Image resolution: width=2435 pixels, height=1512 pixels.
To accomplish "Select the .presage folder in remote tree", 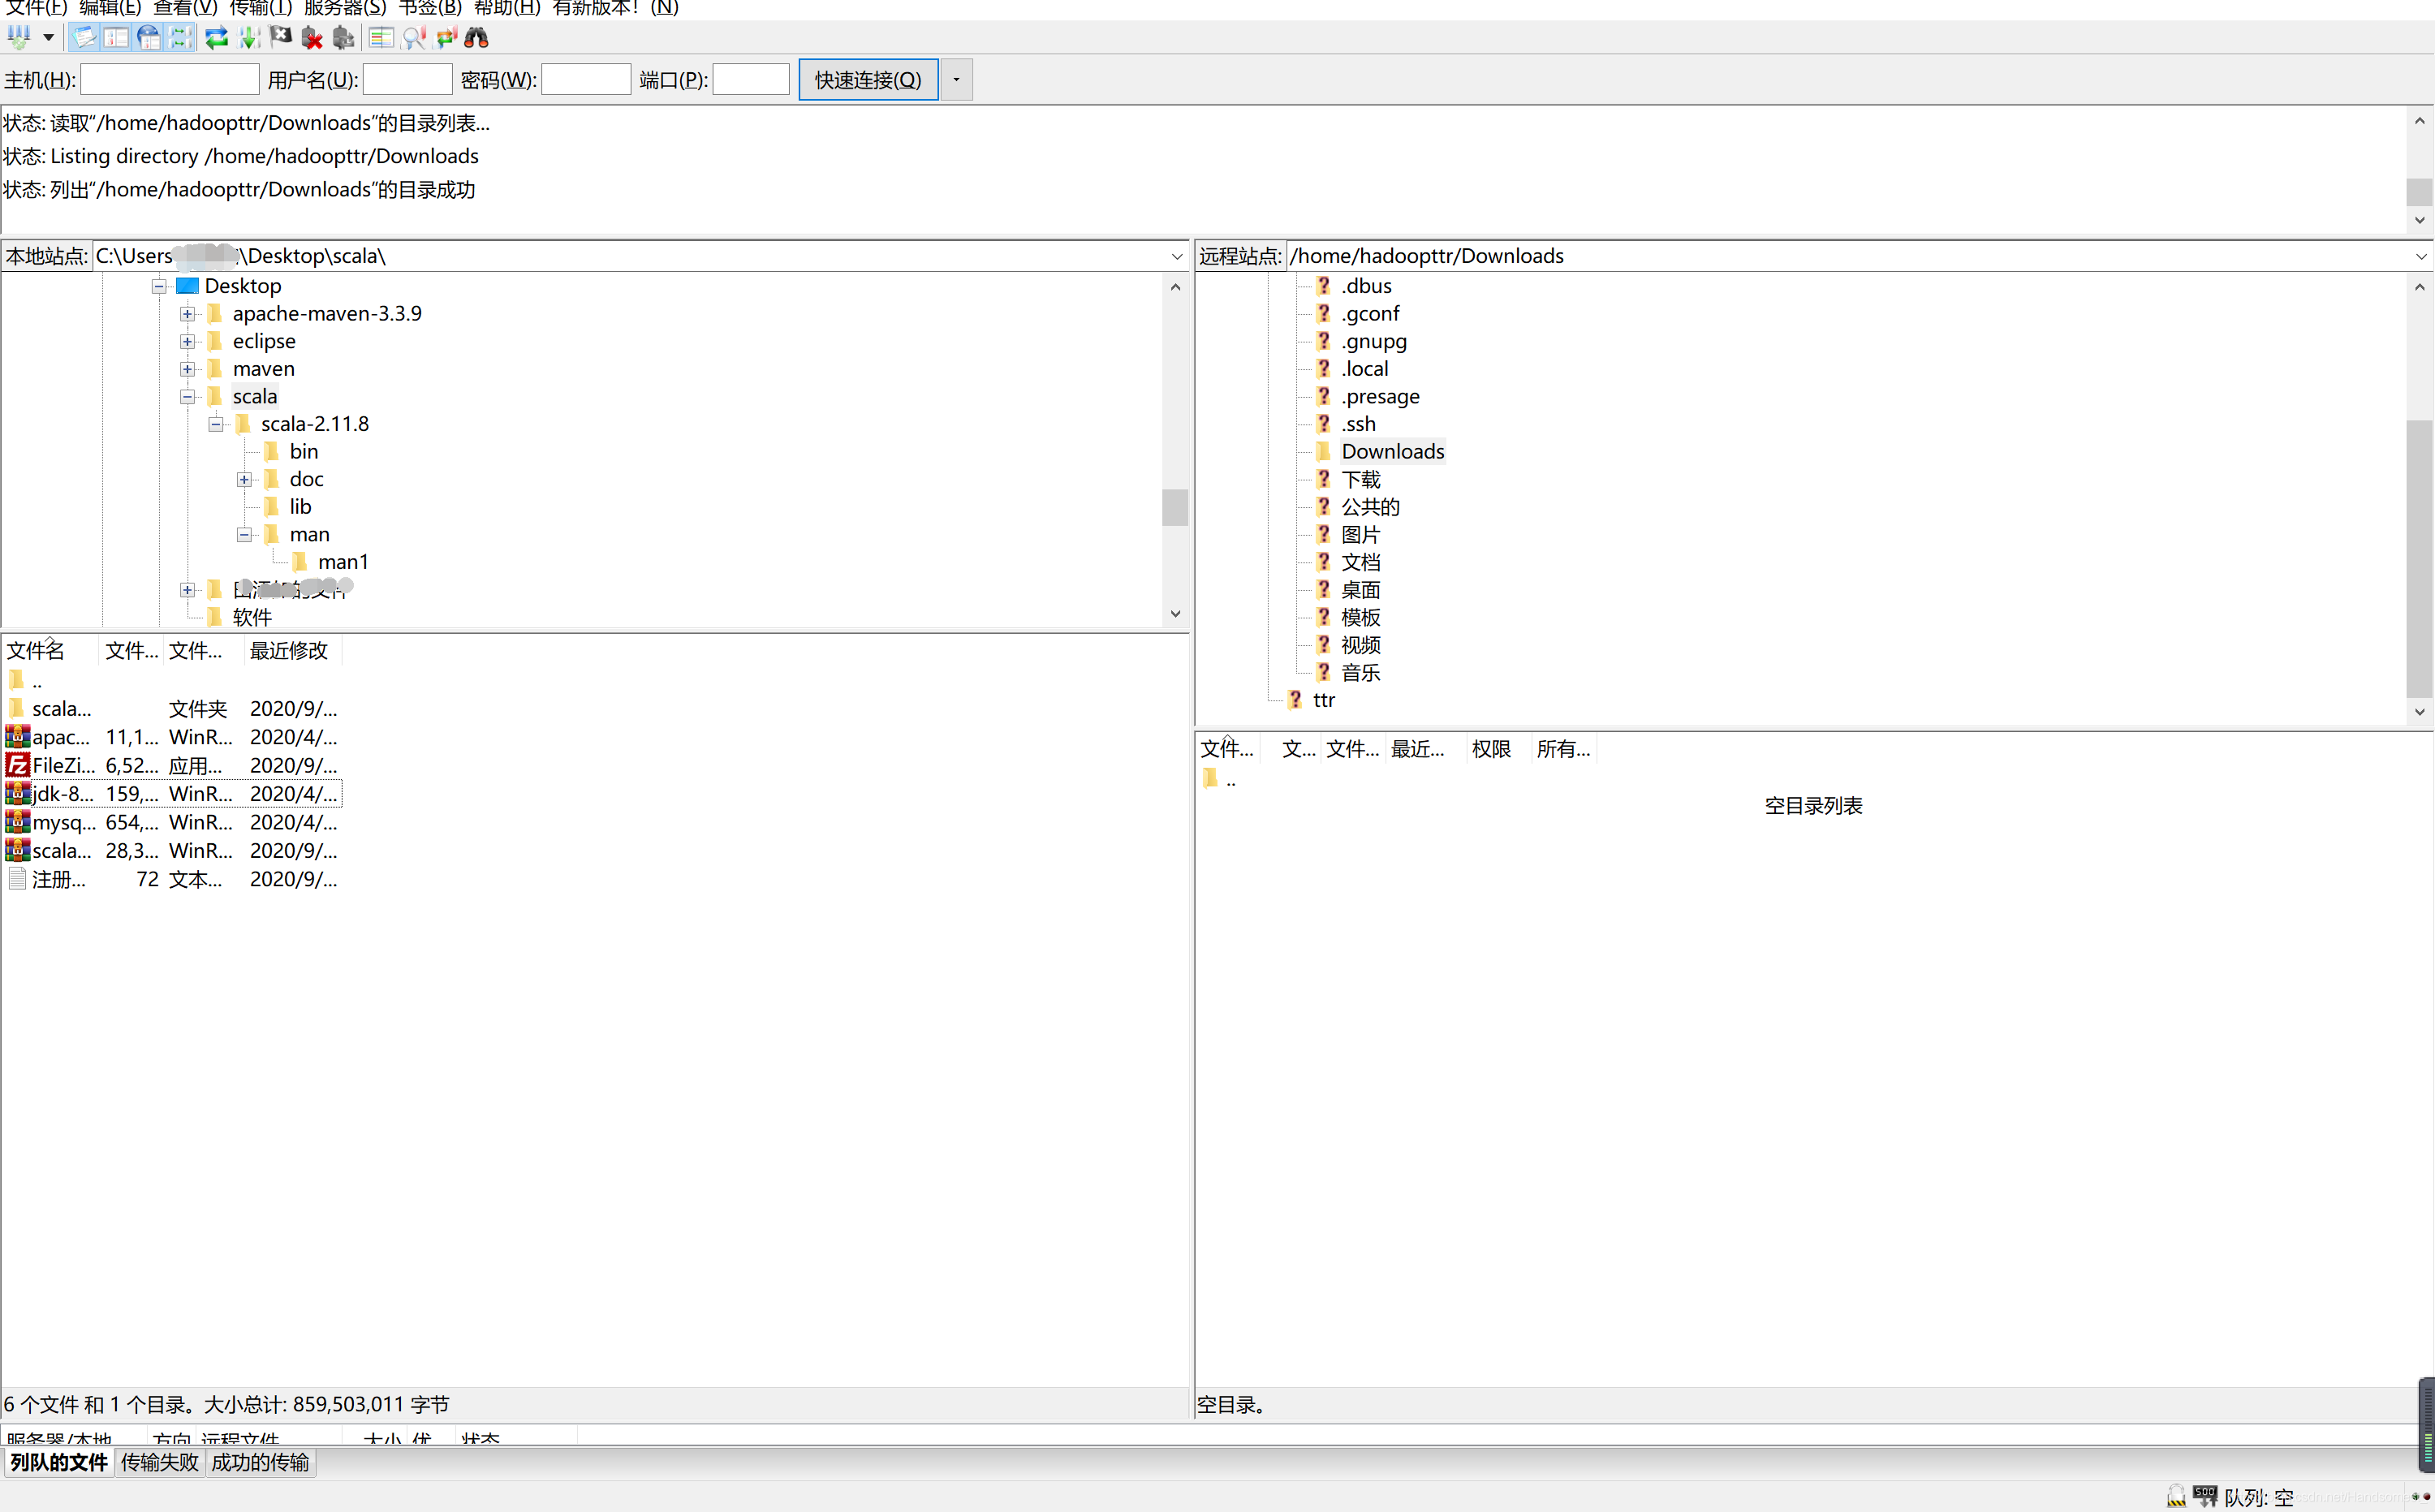I will tap(1380, 397).
